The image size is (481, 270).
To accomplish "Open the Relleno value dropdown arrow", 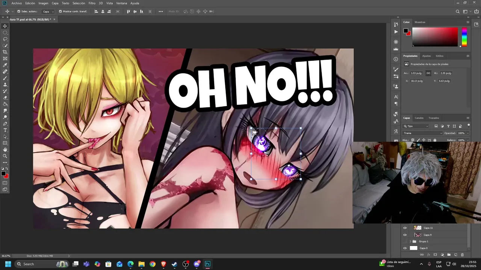I will point(467,140).
